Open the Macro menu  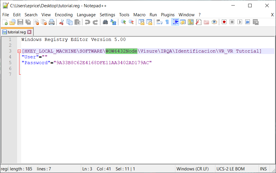pyautogui.click(x=139, y=15)
